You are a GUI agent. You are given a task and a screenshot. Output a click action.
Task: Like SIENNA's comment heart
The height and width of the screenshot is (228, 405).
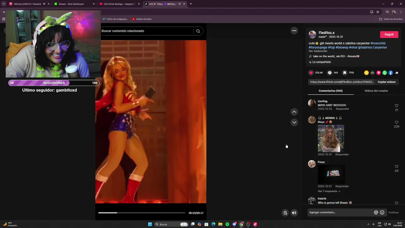(396, 122)
